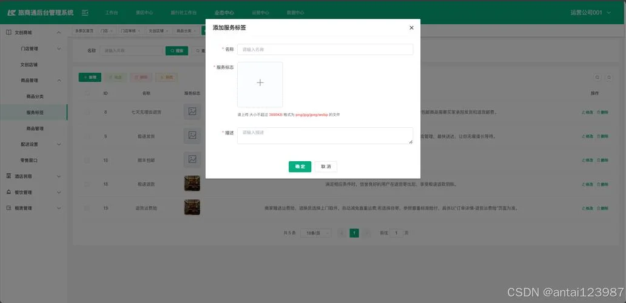Check the checkbox for row ID 10
The height and width of the screenshot is (303, 626).
[87, 160]
